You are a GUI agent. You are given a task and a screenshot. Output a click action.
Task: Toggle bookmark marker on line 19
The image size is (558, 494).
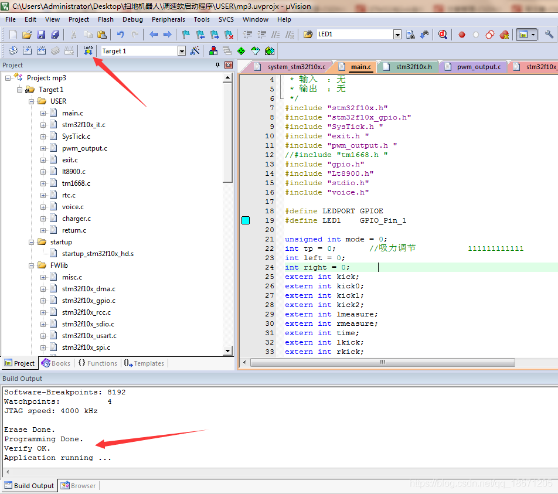pos(246,220)
